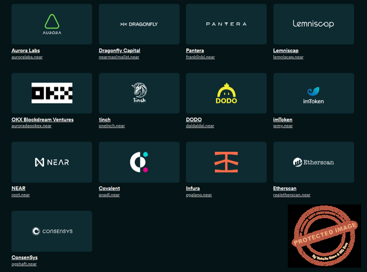This screenshot has width=367, height=272.
Task: Visit the lemniscap.near account link
Action: [x=288, y=57]
